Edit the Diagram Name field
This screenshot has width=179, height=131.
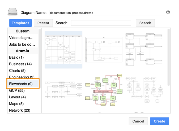[x=107, y=12]
